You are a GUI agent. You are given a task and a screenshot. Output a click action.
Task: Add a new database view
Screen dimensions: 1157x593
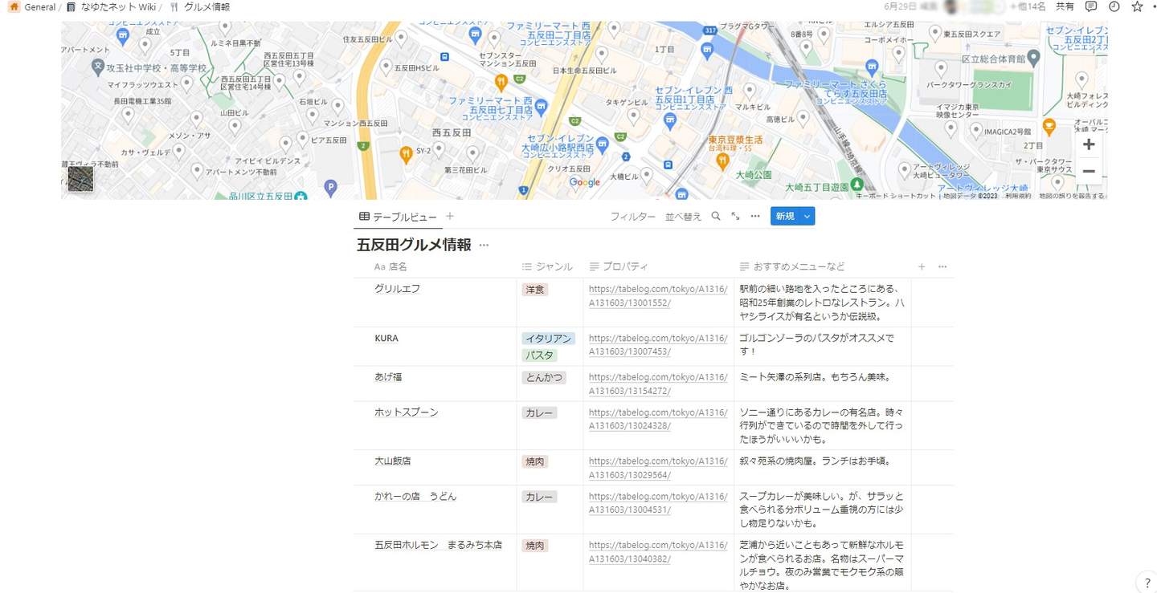pos(450,216)
